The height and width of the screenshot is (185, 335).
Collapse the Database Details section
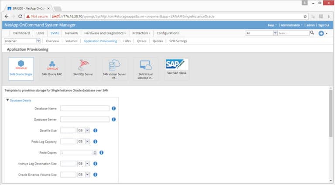[8, 100]
